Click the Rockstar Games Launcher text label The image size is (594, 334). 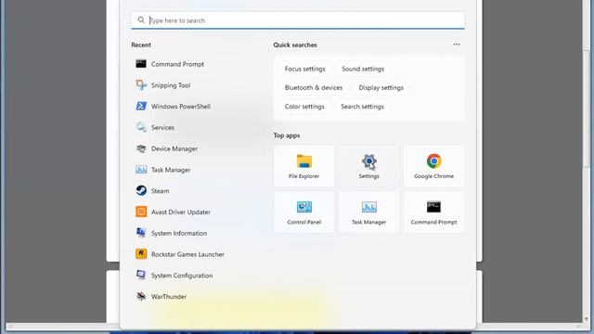click(x=187, y=254)
